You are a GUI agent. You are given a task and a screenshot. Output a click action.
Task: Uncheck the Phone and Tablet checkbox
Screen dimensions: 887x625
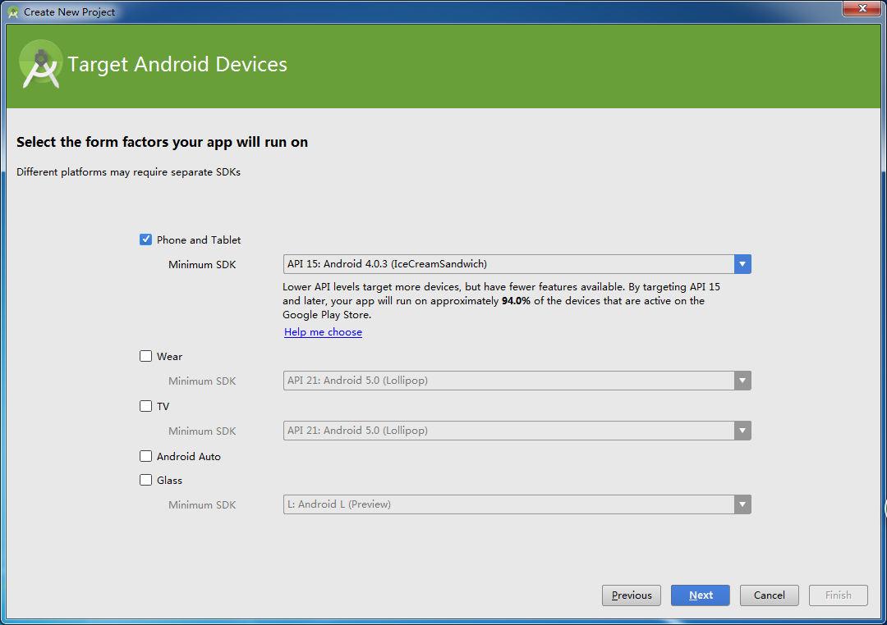(x=146, y=240)
